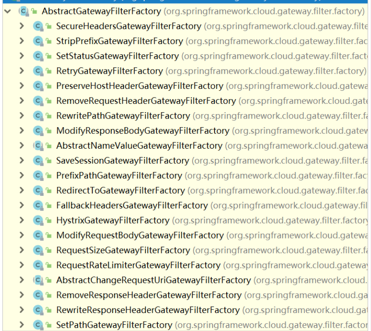Click abstract class icon beside AbstractNameValueGatewayFilterFactory

coord(38,146)
